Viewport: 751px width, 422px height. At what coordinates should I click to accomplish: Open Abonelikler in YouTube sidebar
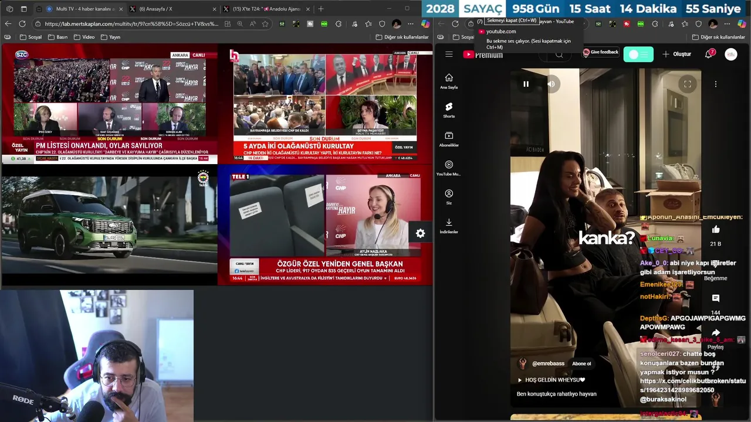(x=449, y=139)
